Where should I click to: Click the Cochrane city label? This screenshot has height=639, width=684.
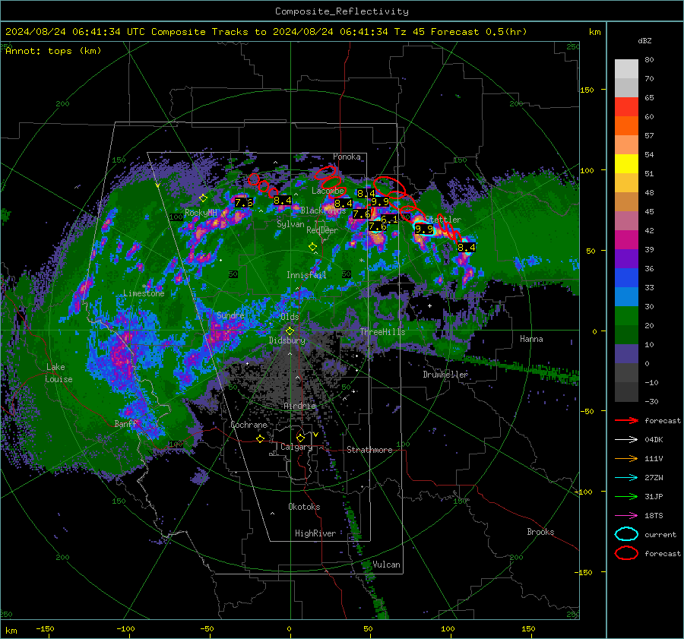[x=249, y=425]
